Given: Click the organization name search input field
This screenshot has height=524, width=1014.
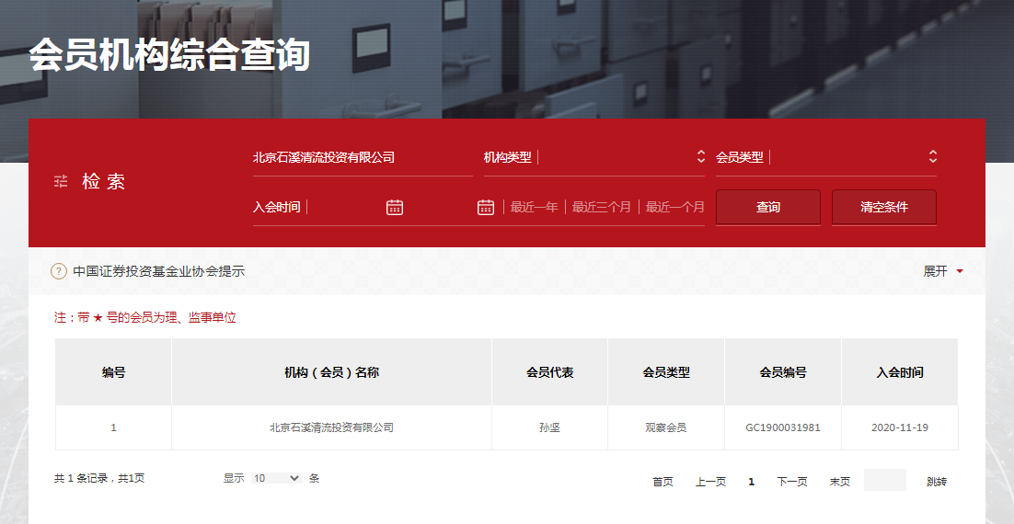Looking at the screenshot, I should 363,157.
